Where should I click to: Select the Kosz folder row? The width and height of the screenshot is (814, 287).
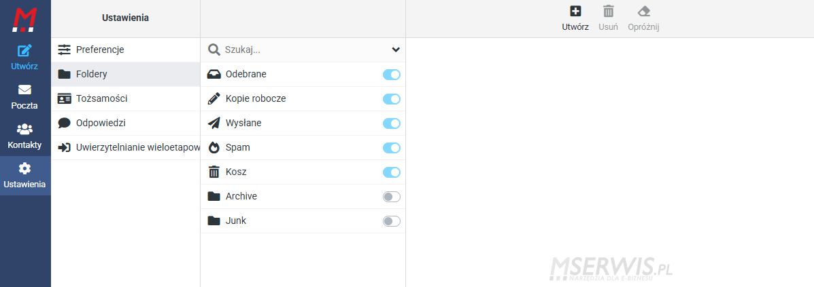pos(303,172)
